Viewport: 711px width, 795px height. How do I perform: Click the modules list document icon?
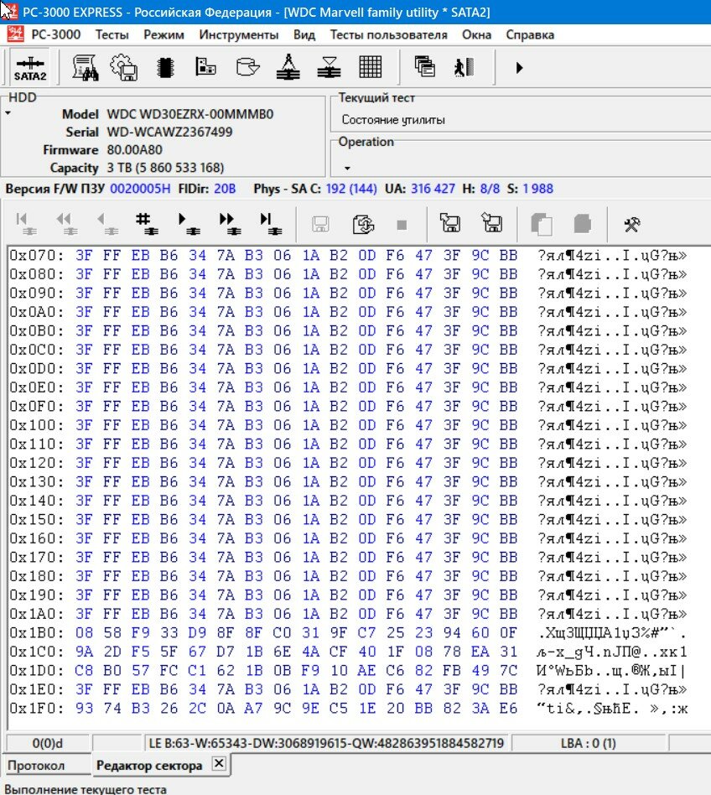pyautogui.click(x=206, y=66)
